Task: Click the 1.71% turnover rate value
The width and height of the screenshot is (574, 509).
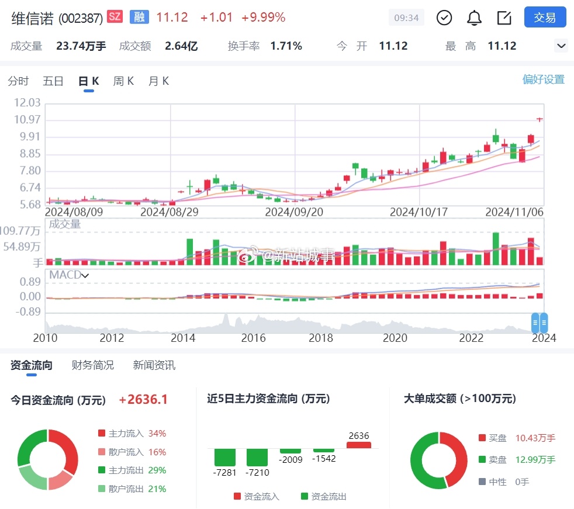Action: click(286, 46)
